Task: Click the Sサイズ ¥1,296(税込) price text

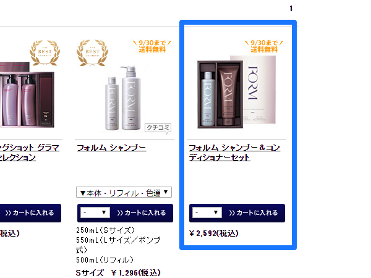Action: pyautogui.click(x=118, y=273)
